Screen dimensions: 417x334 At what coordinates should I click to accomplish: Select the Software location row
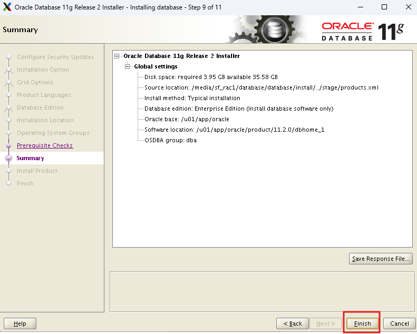(x=234, y=130)
